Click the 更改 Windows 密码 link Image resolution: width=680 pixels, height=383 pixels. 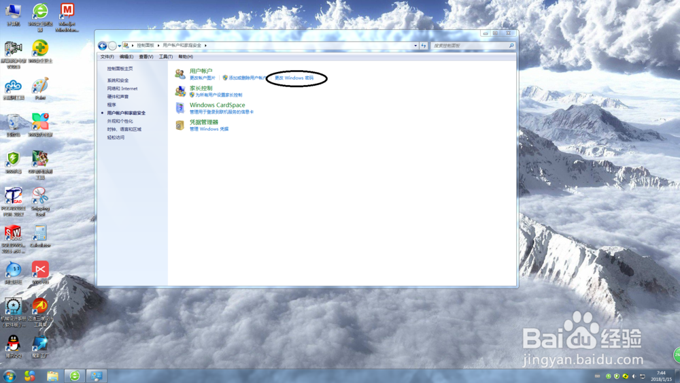tap(294, 78)
